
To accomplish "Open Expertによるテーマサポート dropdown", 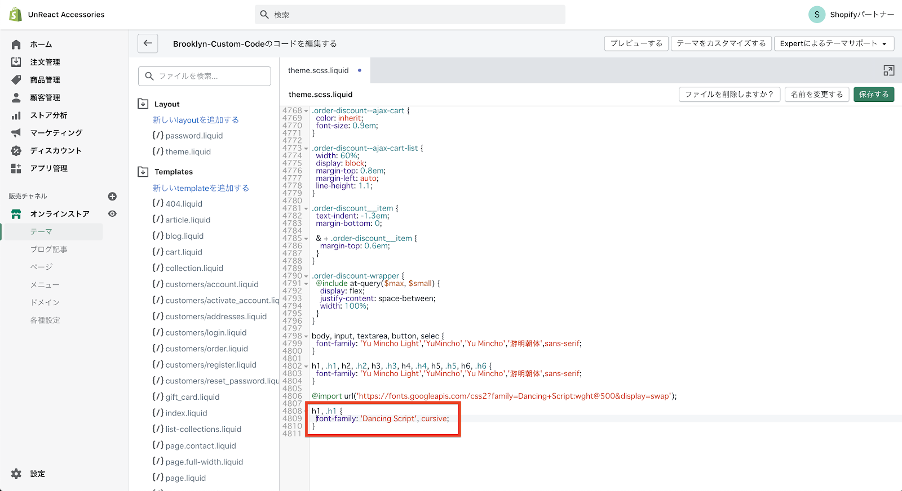I will pyautogui.click(x=833, y=43).
